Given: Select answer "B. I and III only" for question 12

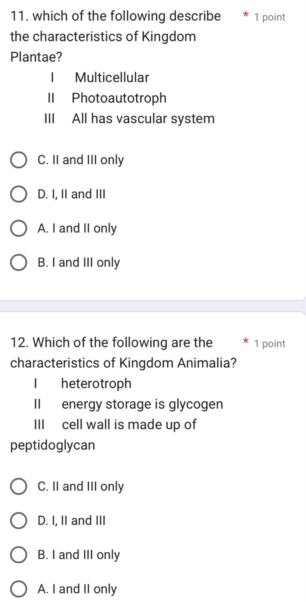Looking at the screenshot, I should click(x=19, y=555).
